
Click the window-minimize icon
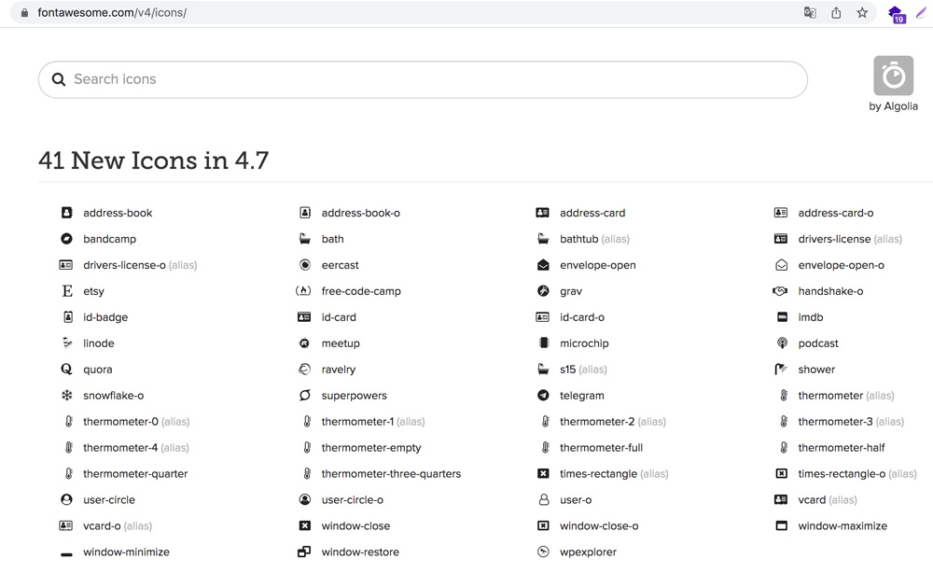(x=66, y=554)
